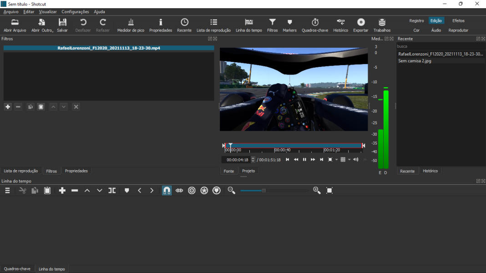Zoom timeline to fit icon
This screenshot has height=273, width=486.
click(329, 191)
